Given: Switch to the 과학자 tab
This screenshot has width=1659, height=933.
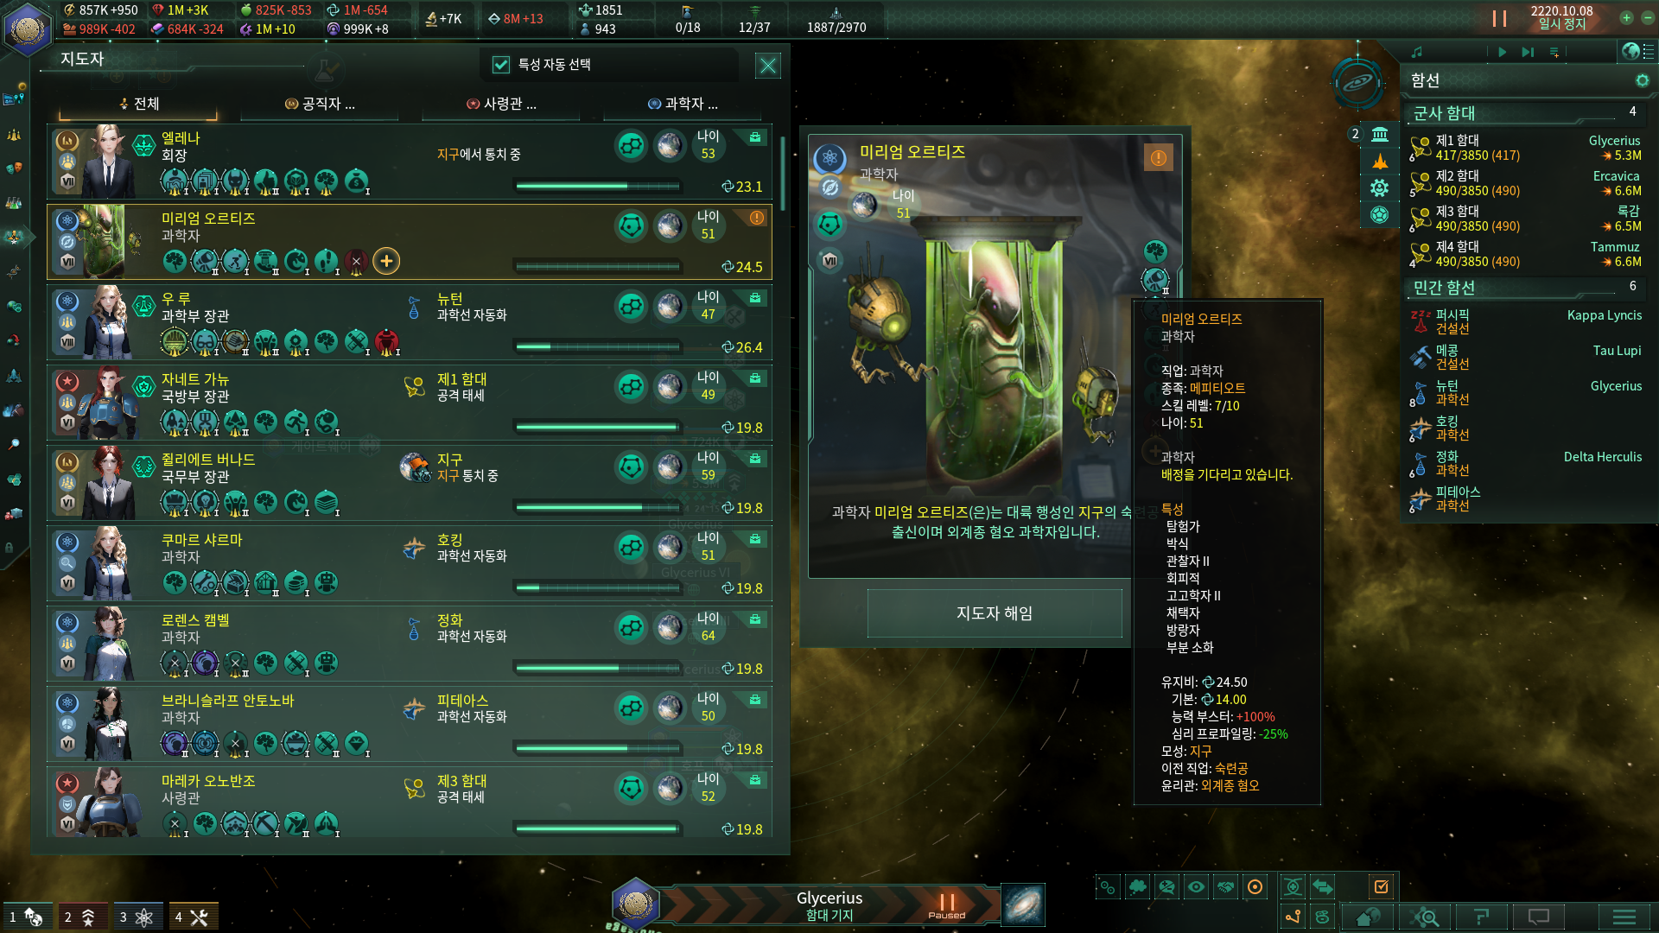Looking at the screenshot, I should tap(683, 104).
